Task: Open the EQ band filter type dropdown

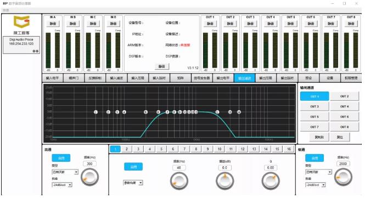Action: [x=133, y=183]
